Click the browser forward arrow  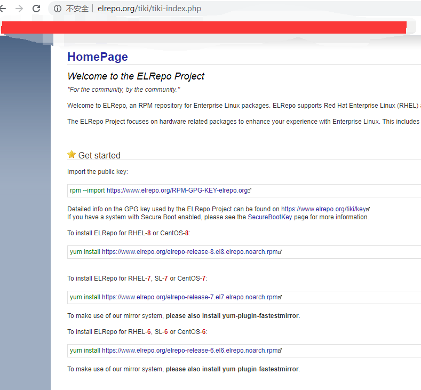19,9
